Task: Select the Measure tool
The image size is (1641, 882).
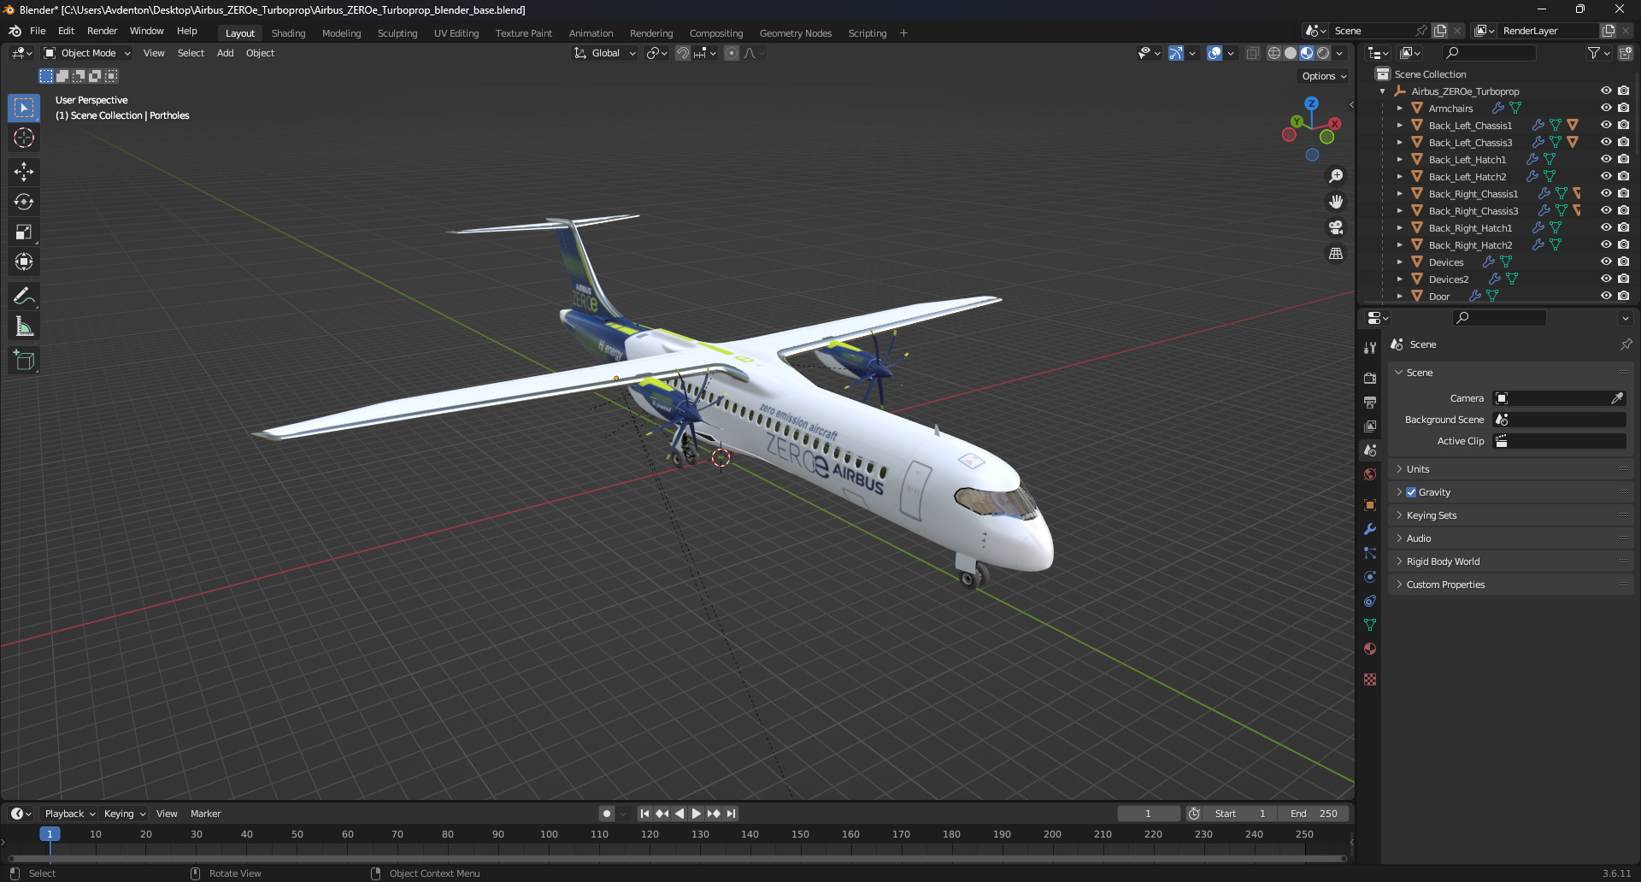Action: click(x=24, y=326)
